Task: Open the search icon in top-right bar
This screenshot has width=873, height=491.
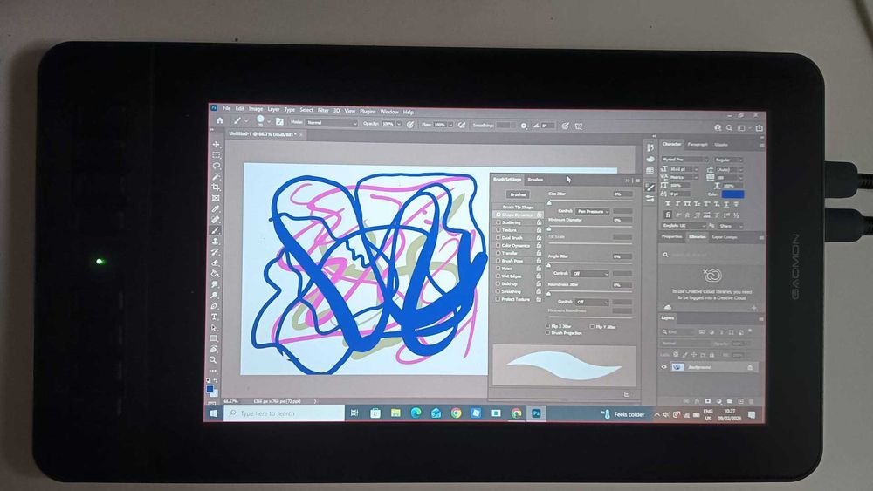Action: 729,128
